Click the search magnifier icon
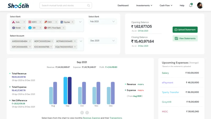211x119 pixels. (88, 5)
